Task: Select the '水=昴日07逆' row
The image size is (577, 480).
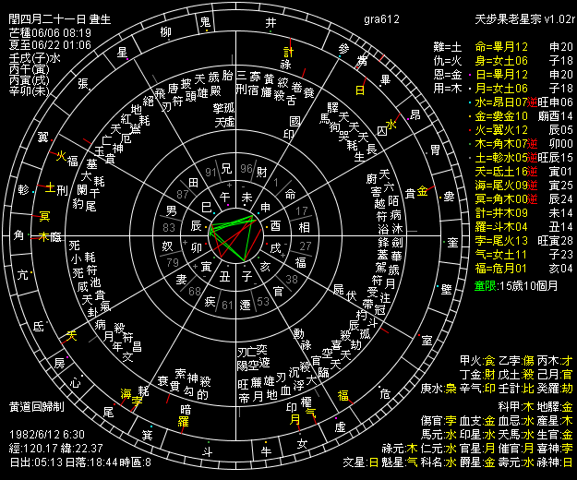Action: (523, 102)
